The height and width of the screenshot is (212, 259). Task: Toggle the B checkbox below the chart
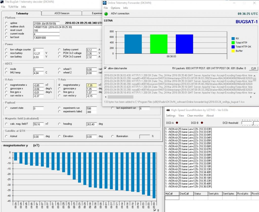coord(155,210)
